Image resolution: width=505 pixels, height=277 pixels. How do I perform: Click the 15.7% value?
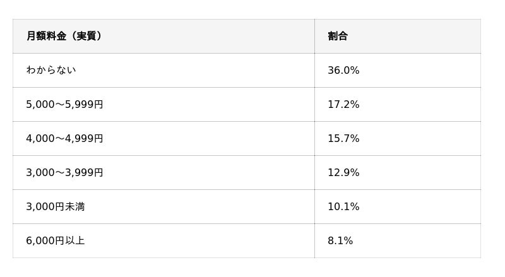tap(343, 139)
